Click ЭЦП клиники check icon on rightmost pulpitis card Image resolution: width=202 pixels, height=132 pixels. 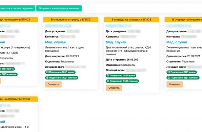point(169,78)
